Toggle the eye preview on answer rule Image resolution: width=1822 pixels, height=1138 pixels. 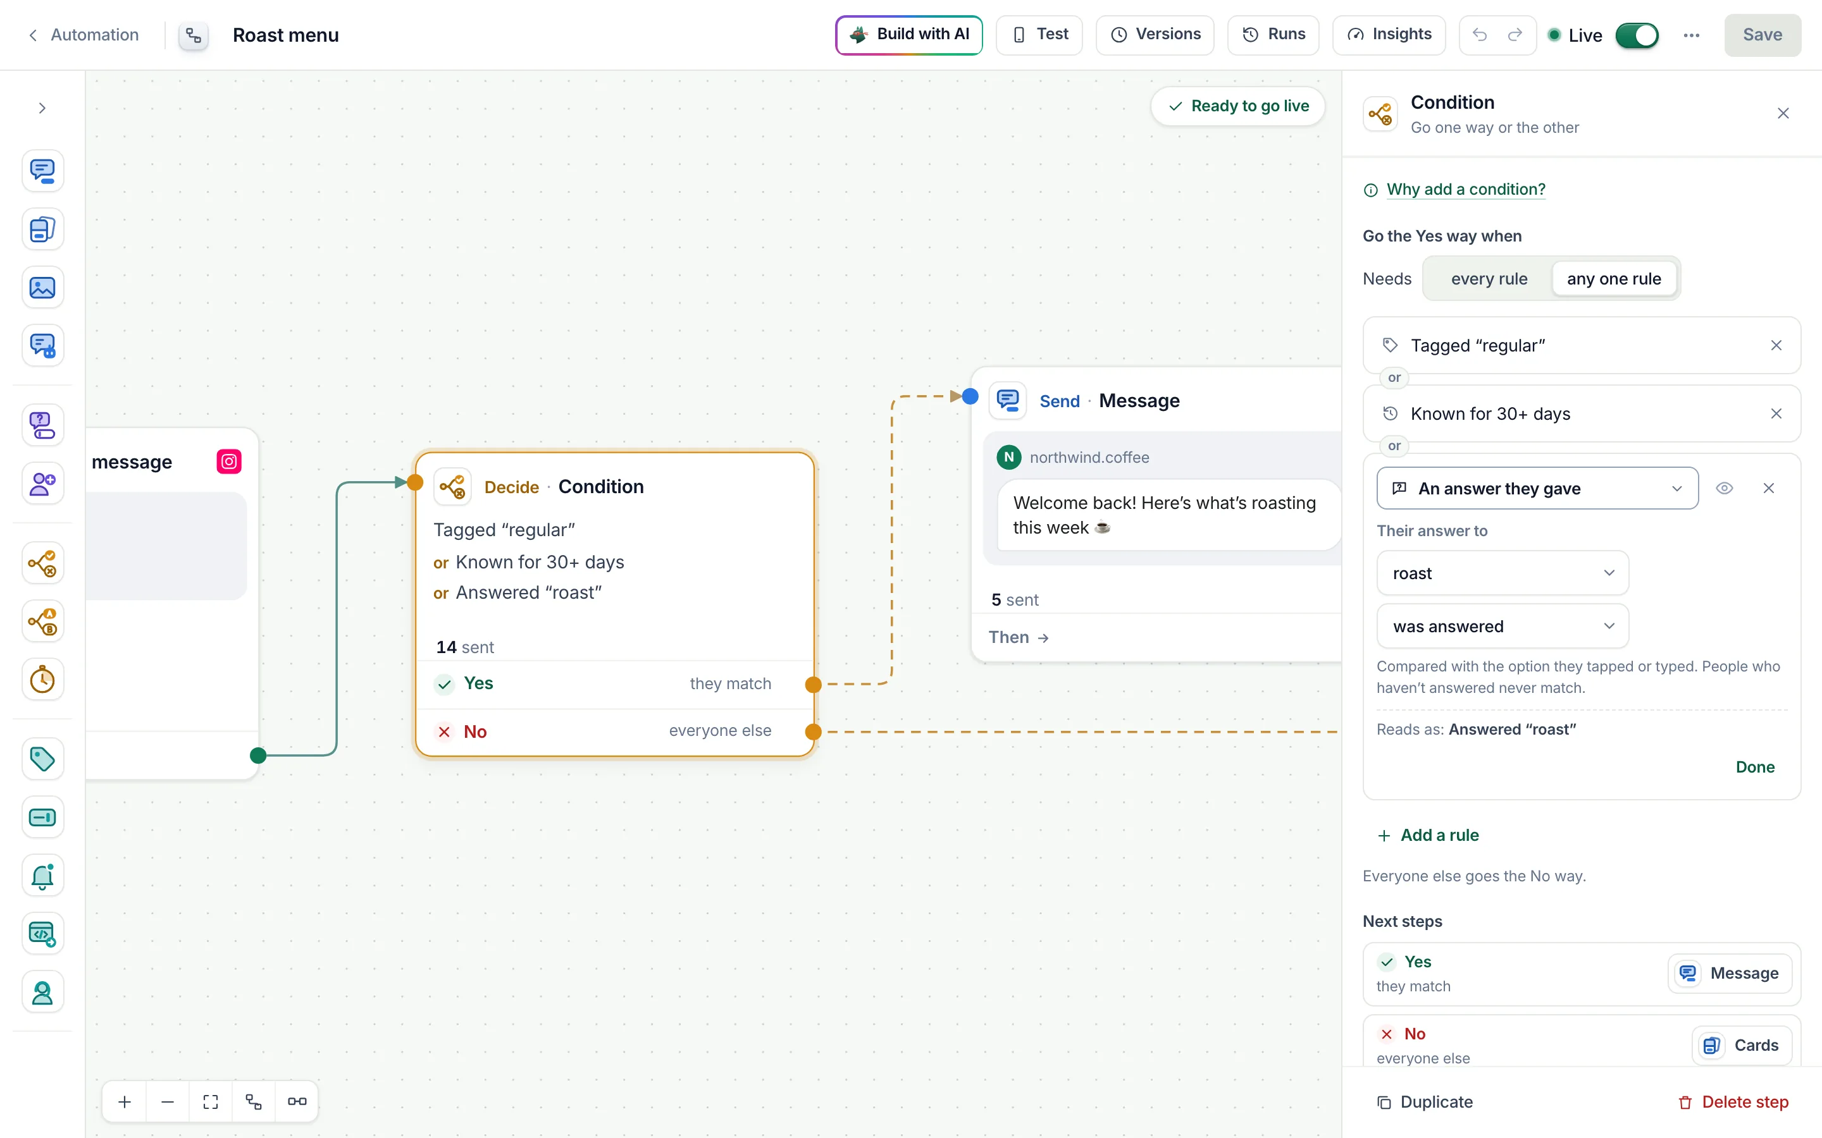[x=1724, y=489]
